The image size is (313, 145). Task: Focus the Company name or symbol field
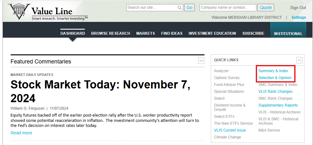228,8
